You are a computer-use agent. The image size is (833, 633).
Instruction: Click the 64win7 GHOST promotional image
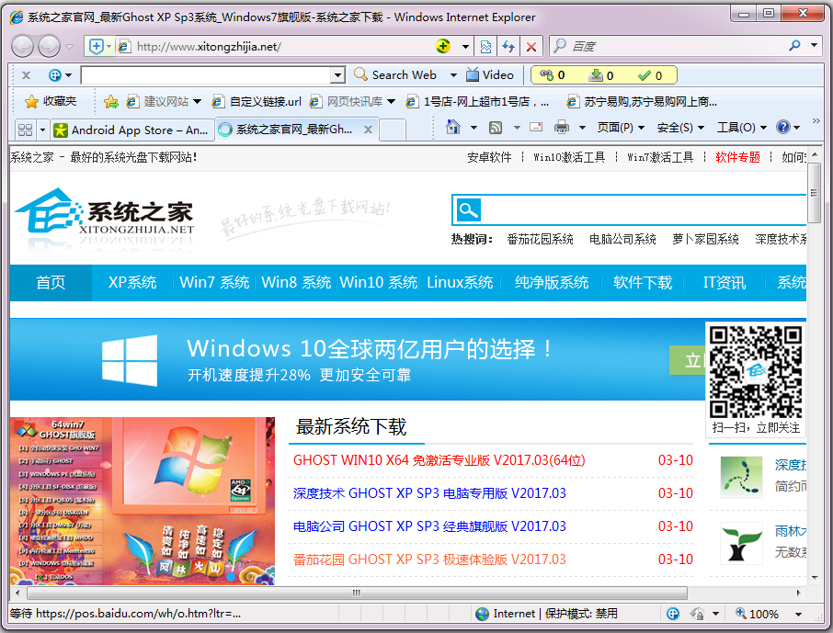[x=143, y=501]
